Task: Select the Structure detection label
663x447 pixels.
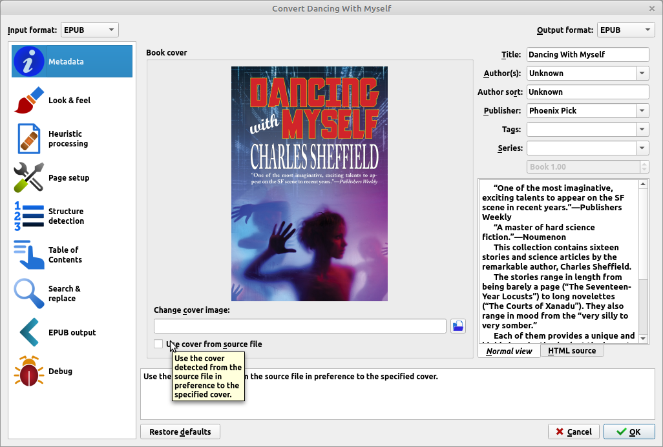Action: click(66, 216)
